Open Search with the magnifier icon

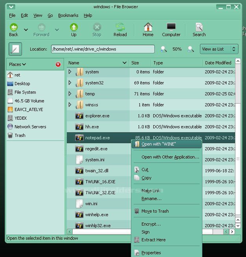pyautogui.click(x=199, y=27)
